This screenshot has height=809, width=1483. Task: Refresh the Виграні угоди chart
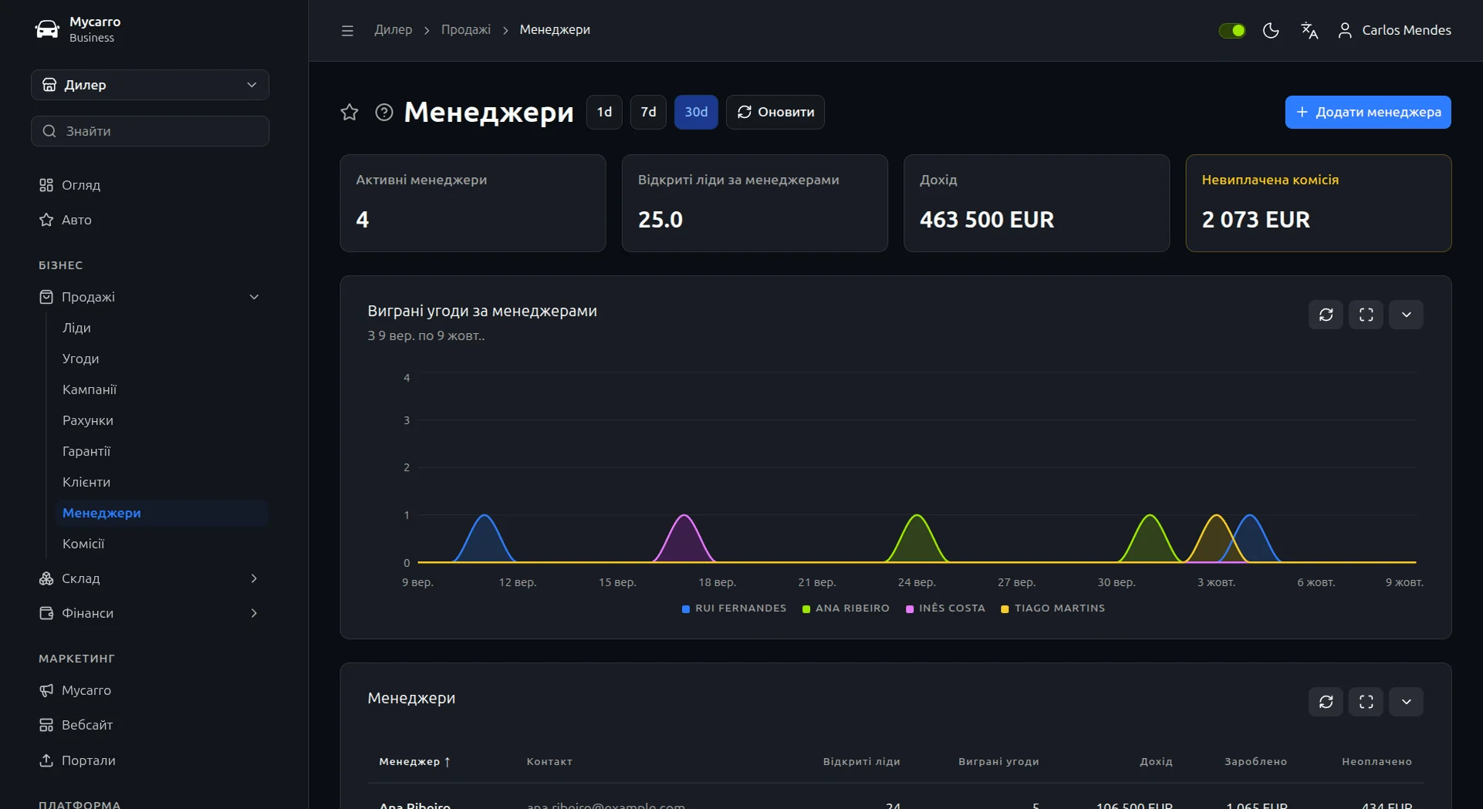click(x=1326, y=315)
